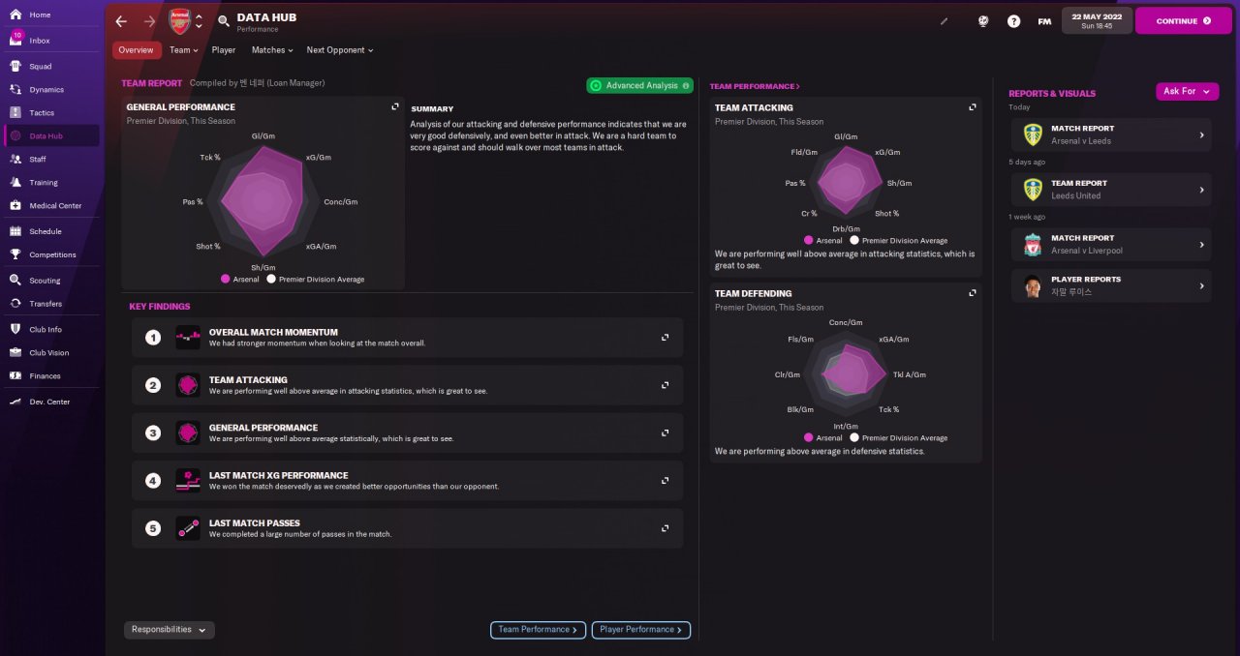Click the Inbox notification badge 10
Viewport: 1240px width, 656px height.
(x=17, y=36)
